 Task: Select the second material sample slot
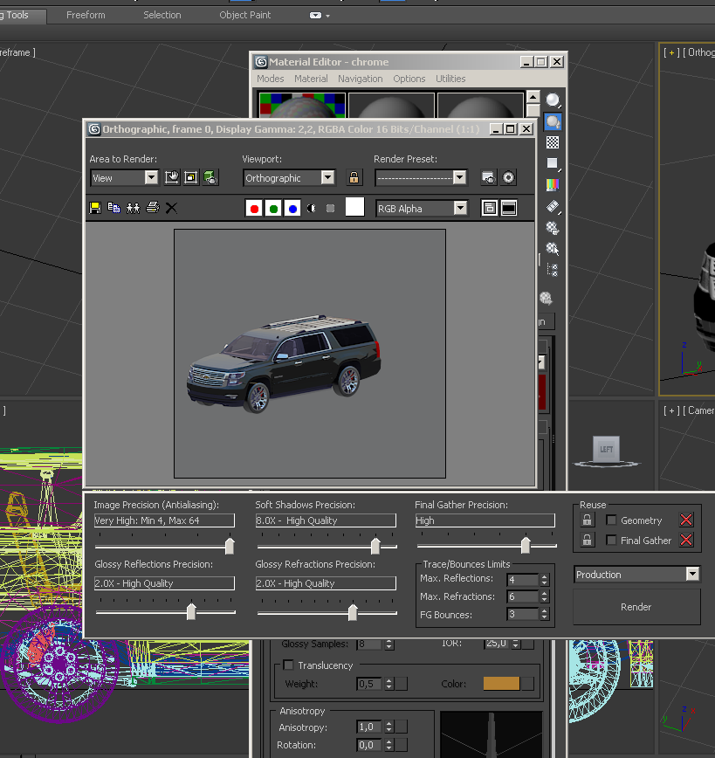tap(391, 106)
